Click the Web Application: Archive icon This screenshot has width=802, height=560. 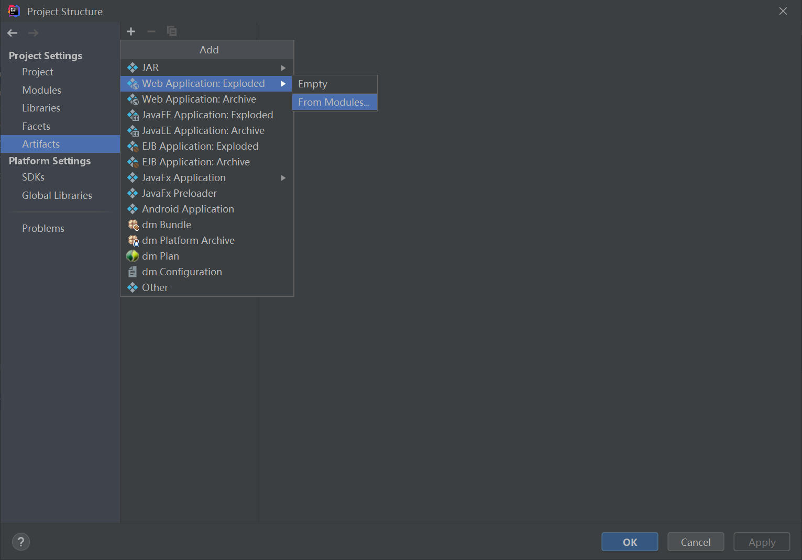pos(133,99)
